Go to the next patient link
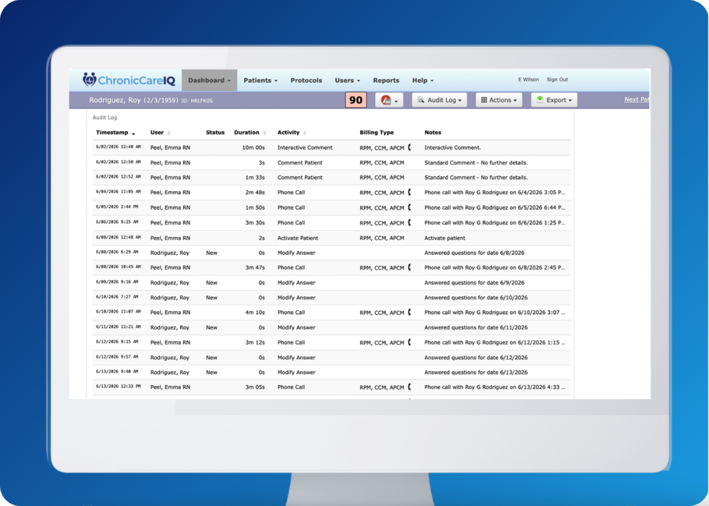This screenshot has width=709, height=506. (x=637, y=100)
